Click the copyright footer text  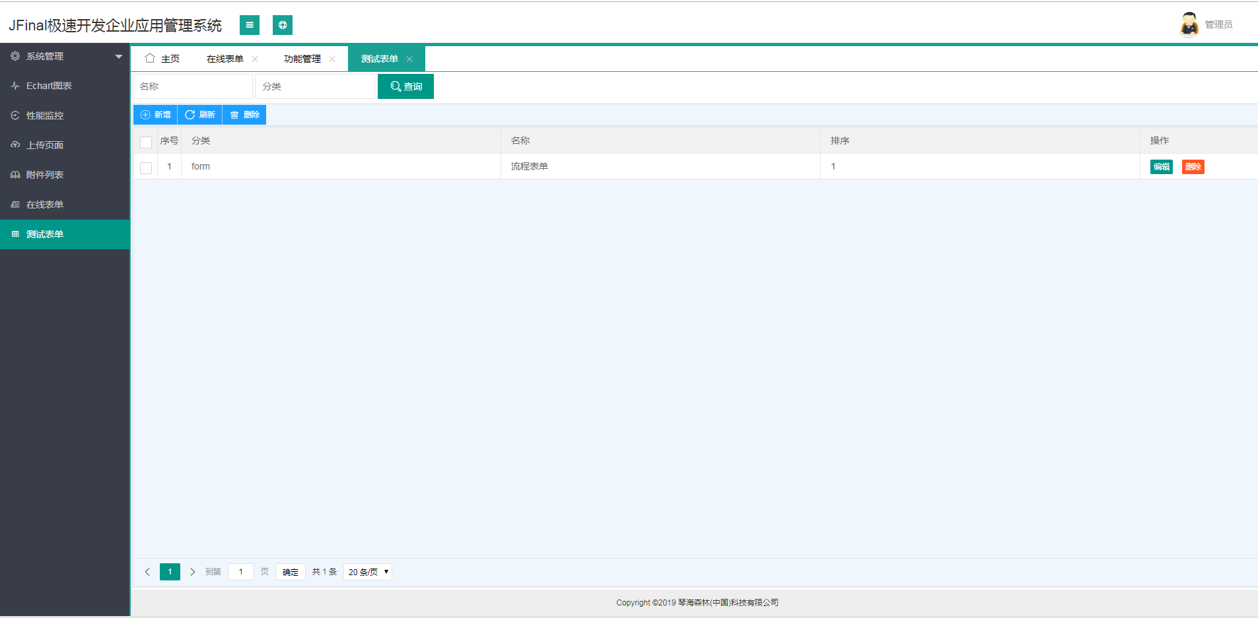click(697, 602)
